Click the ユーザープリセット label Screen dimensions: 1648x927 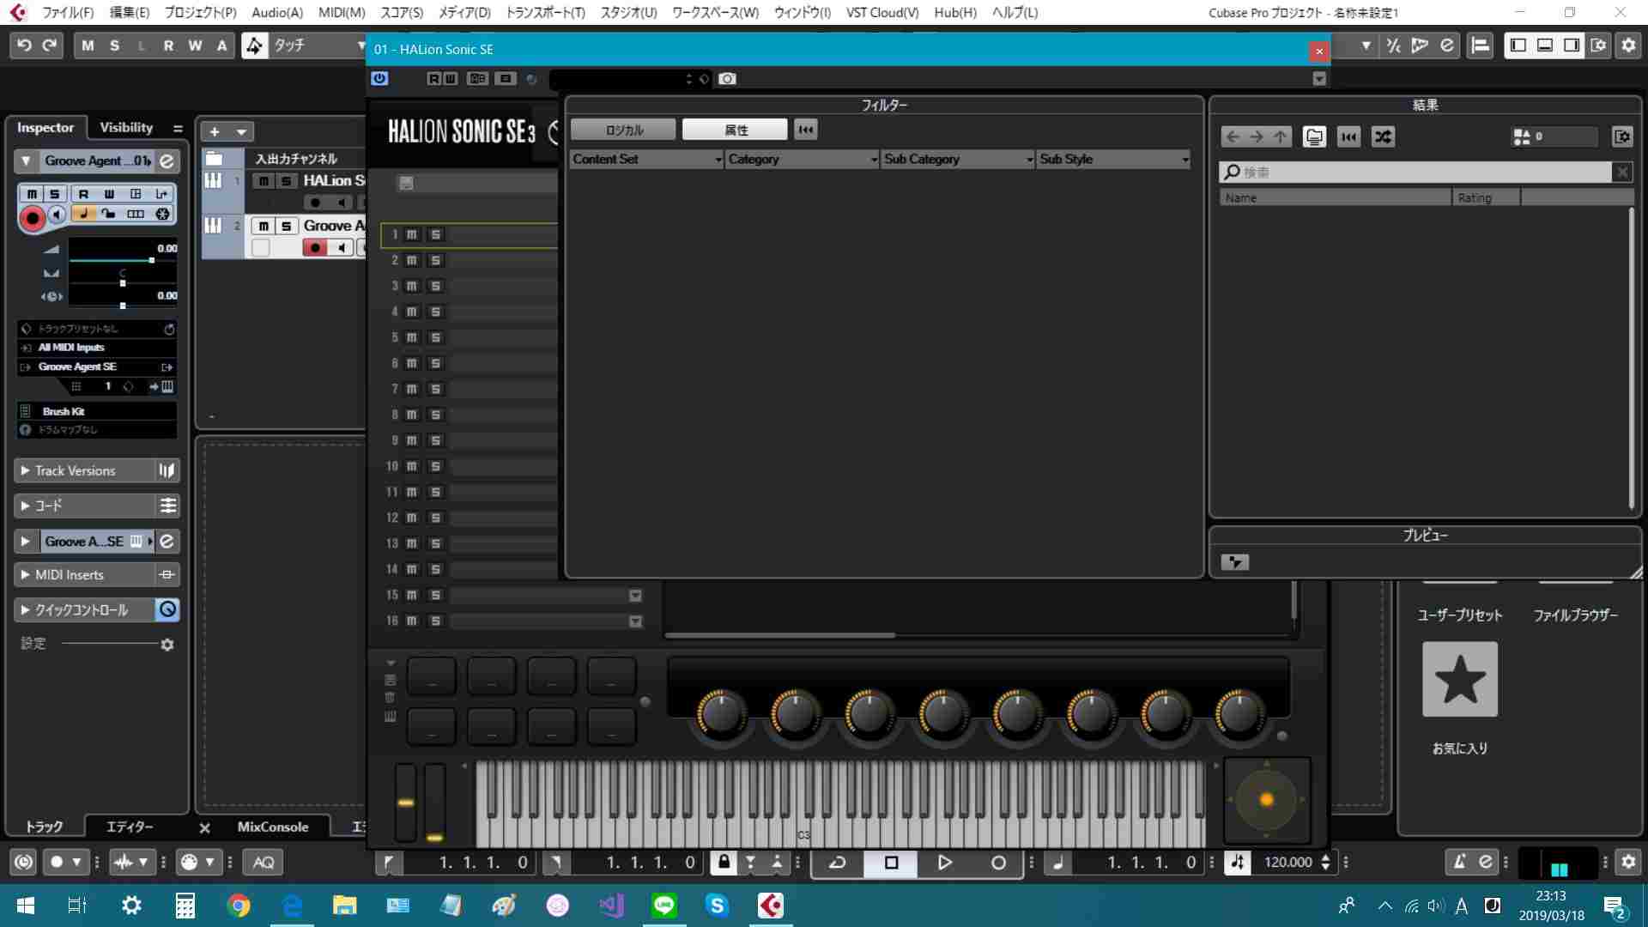click(1459, 615)
